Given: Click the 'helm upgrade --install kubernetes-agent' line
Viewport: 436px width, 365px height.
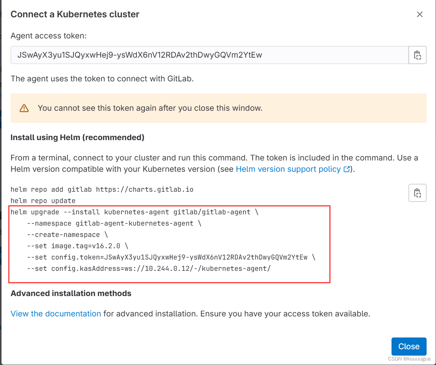Looking at the screenshot, I should click(135, 212).
